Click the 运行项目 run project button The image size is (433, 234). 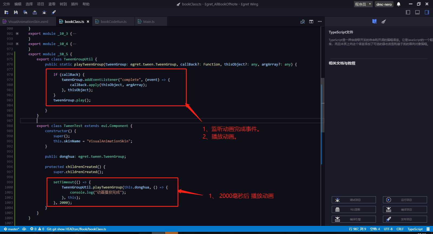coord(405,200)
